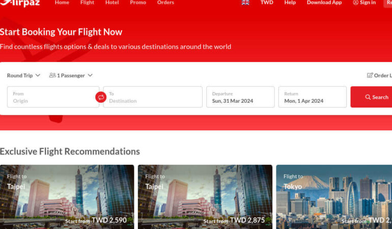Go to the Hotel tab

click(x=112, y=3)
